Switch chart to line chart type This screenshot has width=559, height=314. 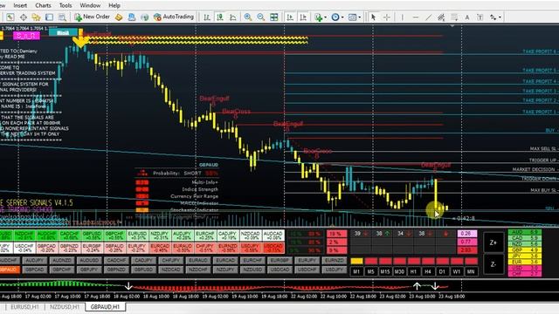233,17
